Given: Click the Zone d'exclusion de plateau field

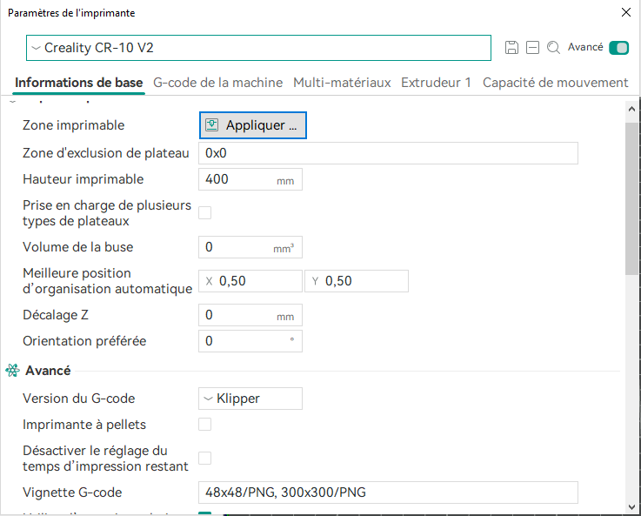Looking at the screenshot, I should pyautogui.click(x=388, y=153).
